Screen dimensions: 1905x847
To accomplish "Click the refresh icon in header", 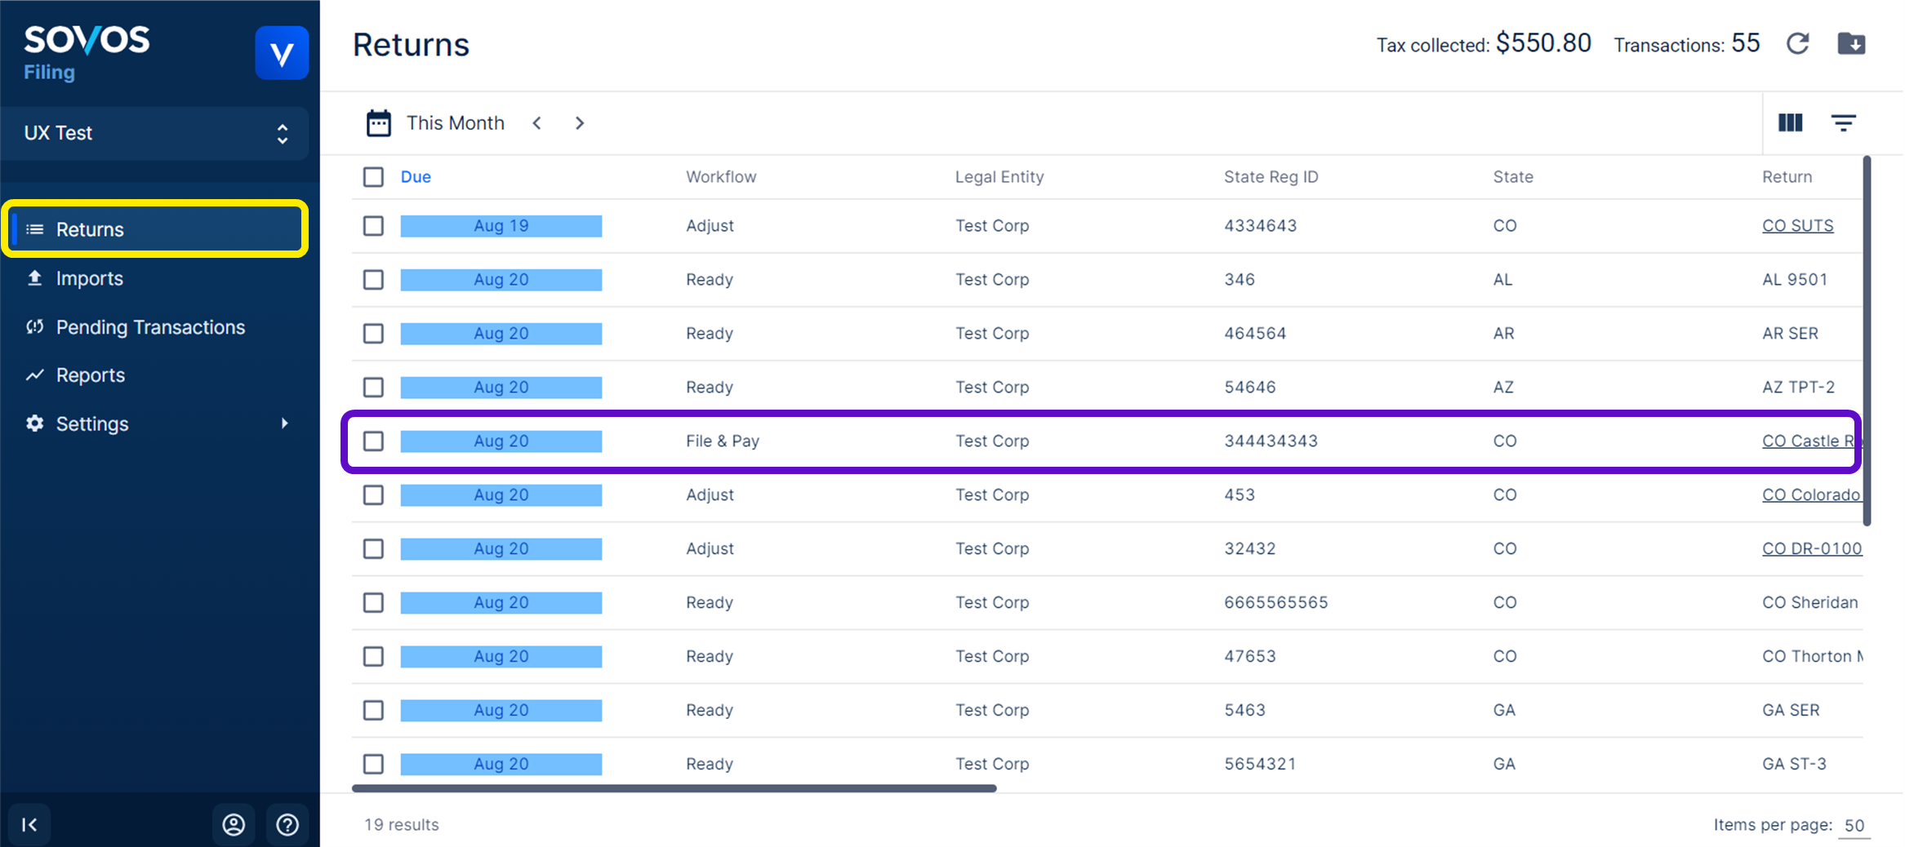I will click(x=1798, y=44).
